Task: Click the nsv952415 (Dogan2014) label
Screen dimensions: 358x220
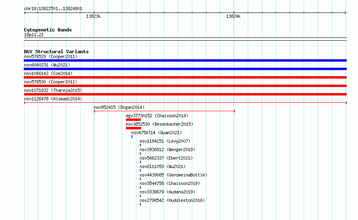Action: pos(119,107)
